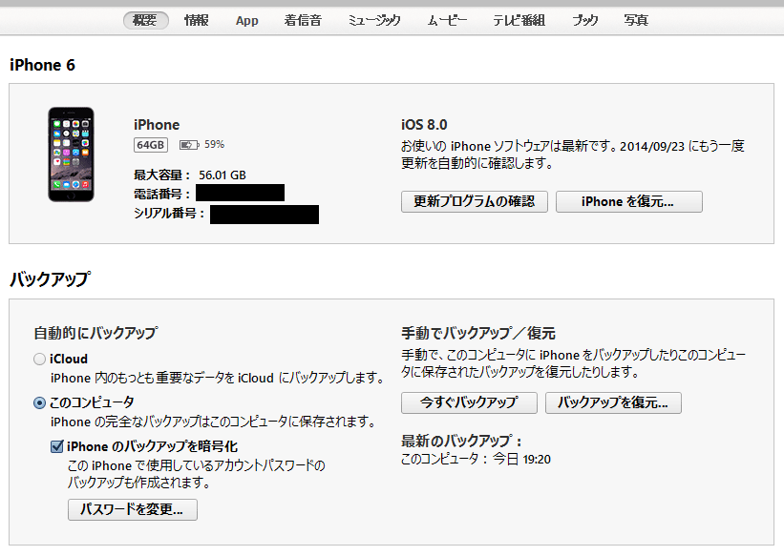Go to the ミュージック tab

tap(374, 20)
